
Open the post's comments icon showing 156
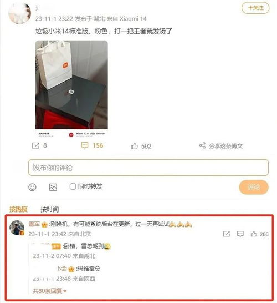pos(85,145)
